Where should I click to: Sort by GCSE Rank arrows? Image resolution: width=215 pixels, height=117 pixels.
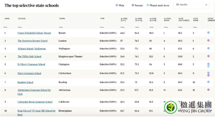195,27
